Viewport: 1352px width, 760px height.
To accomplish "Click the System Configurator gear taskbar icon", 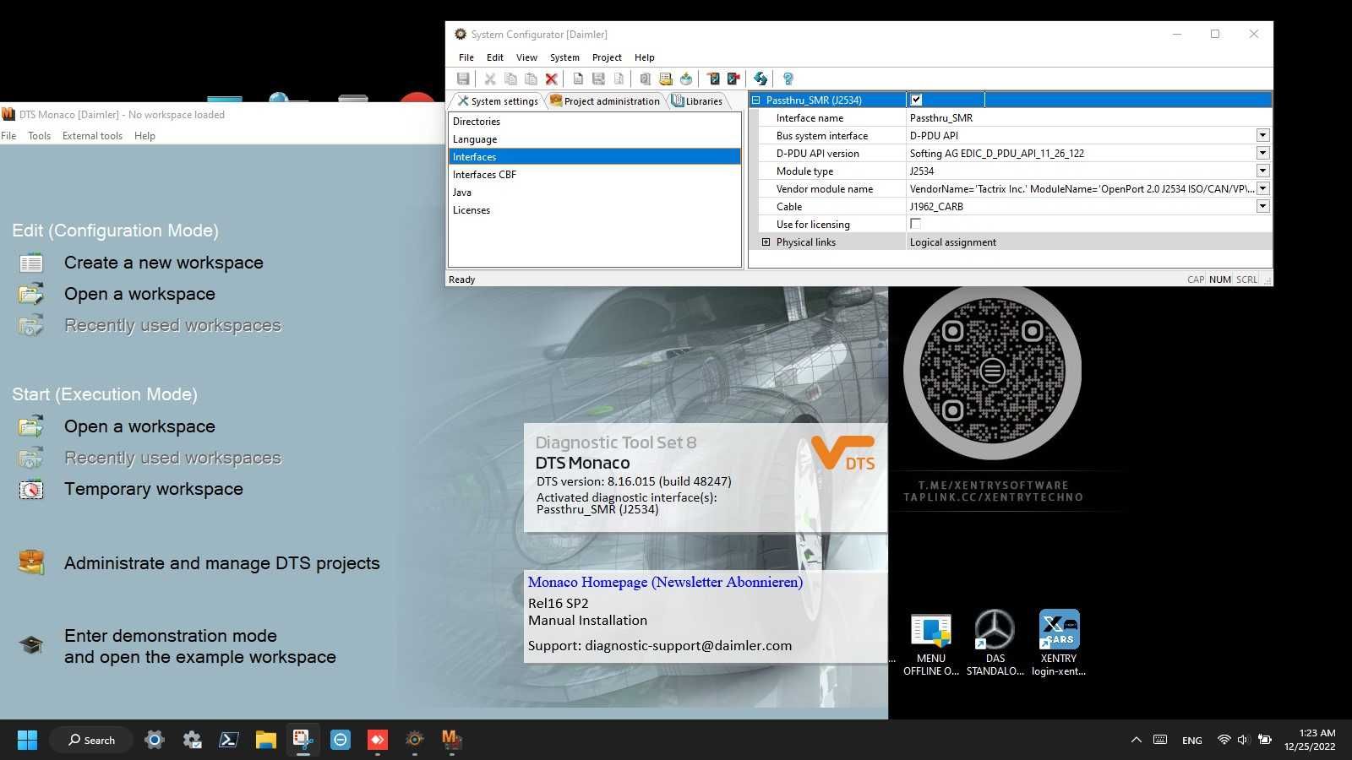I will pyautogui.click(x=414, y=740).
